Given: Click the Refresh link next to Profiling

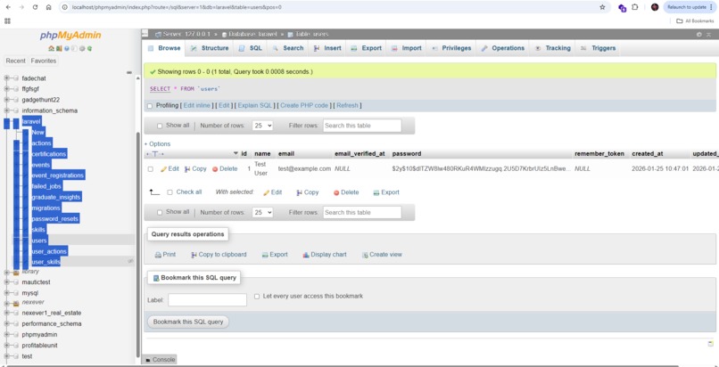Looking at the screenshot, I should coord(347,106).
